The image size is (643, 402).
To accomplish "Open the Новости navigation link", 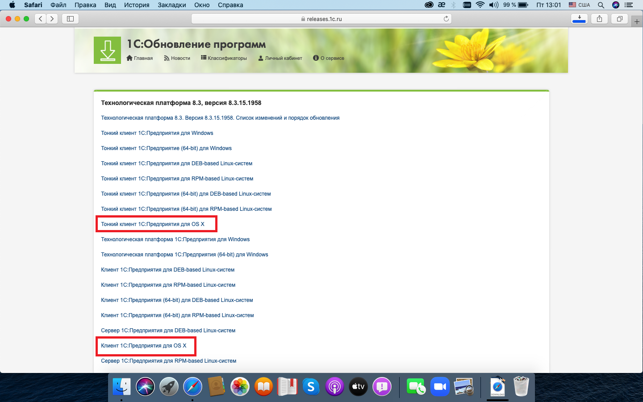I will point(177,58).
